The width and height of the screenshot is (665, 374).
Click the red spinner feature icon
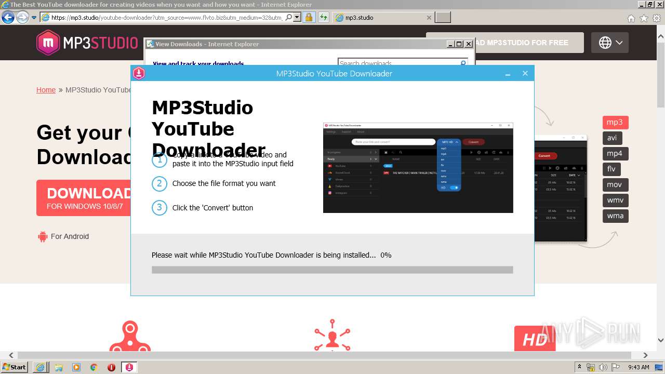point(130,336)
